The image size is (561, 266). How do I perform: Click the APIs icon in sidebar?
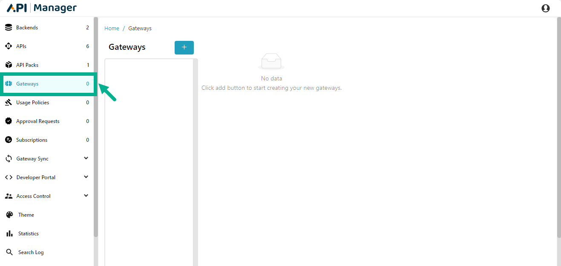pos(9,46)
